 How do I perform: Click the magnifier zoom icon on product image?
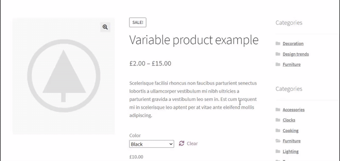click(x=105, y=27)
